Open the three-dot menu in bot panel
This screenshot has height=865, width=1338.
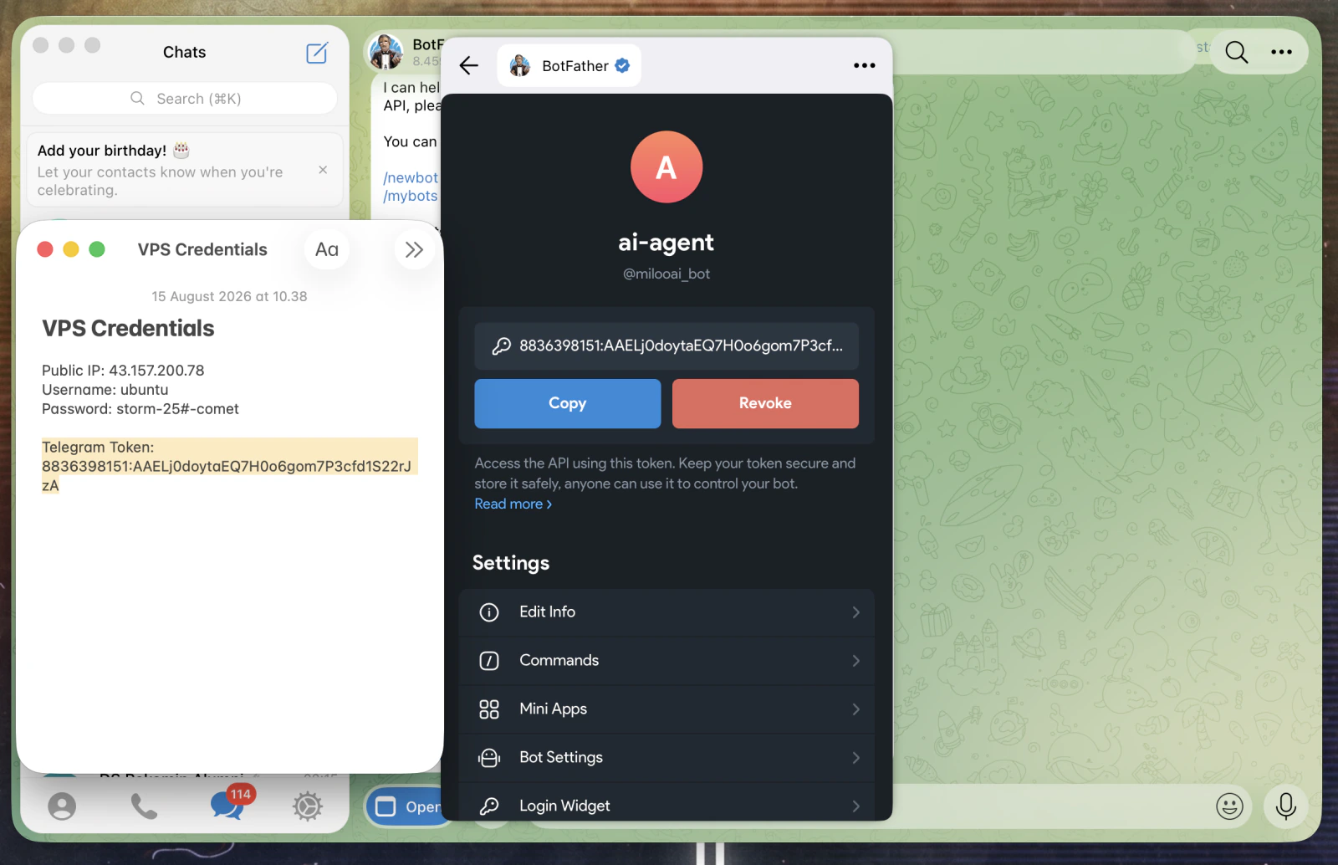coord(864,65)
